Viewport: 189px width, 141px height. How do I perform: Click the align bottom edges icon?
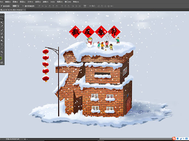pyautogui.click(x=46, y=6)
